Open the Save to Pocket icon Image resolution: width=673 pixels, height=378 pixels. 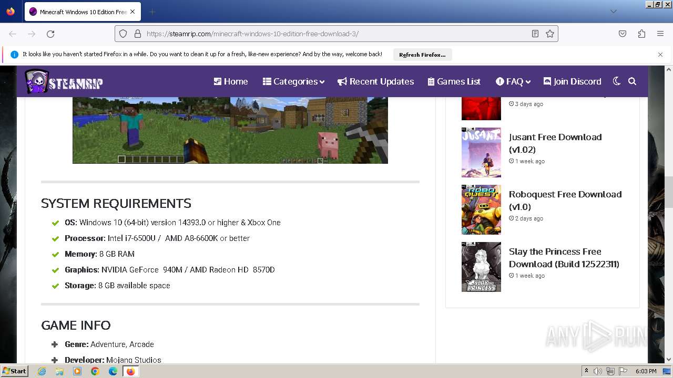(x=623, y=34)
